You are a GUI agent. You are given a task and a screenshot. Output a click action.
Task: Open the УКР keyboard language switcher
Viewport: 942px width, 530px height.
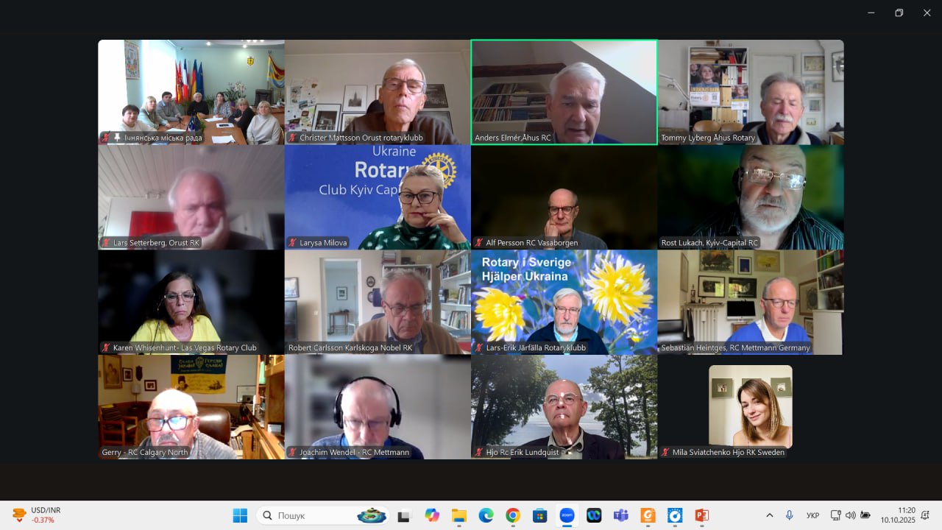coord(813,515)
